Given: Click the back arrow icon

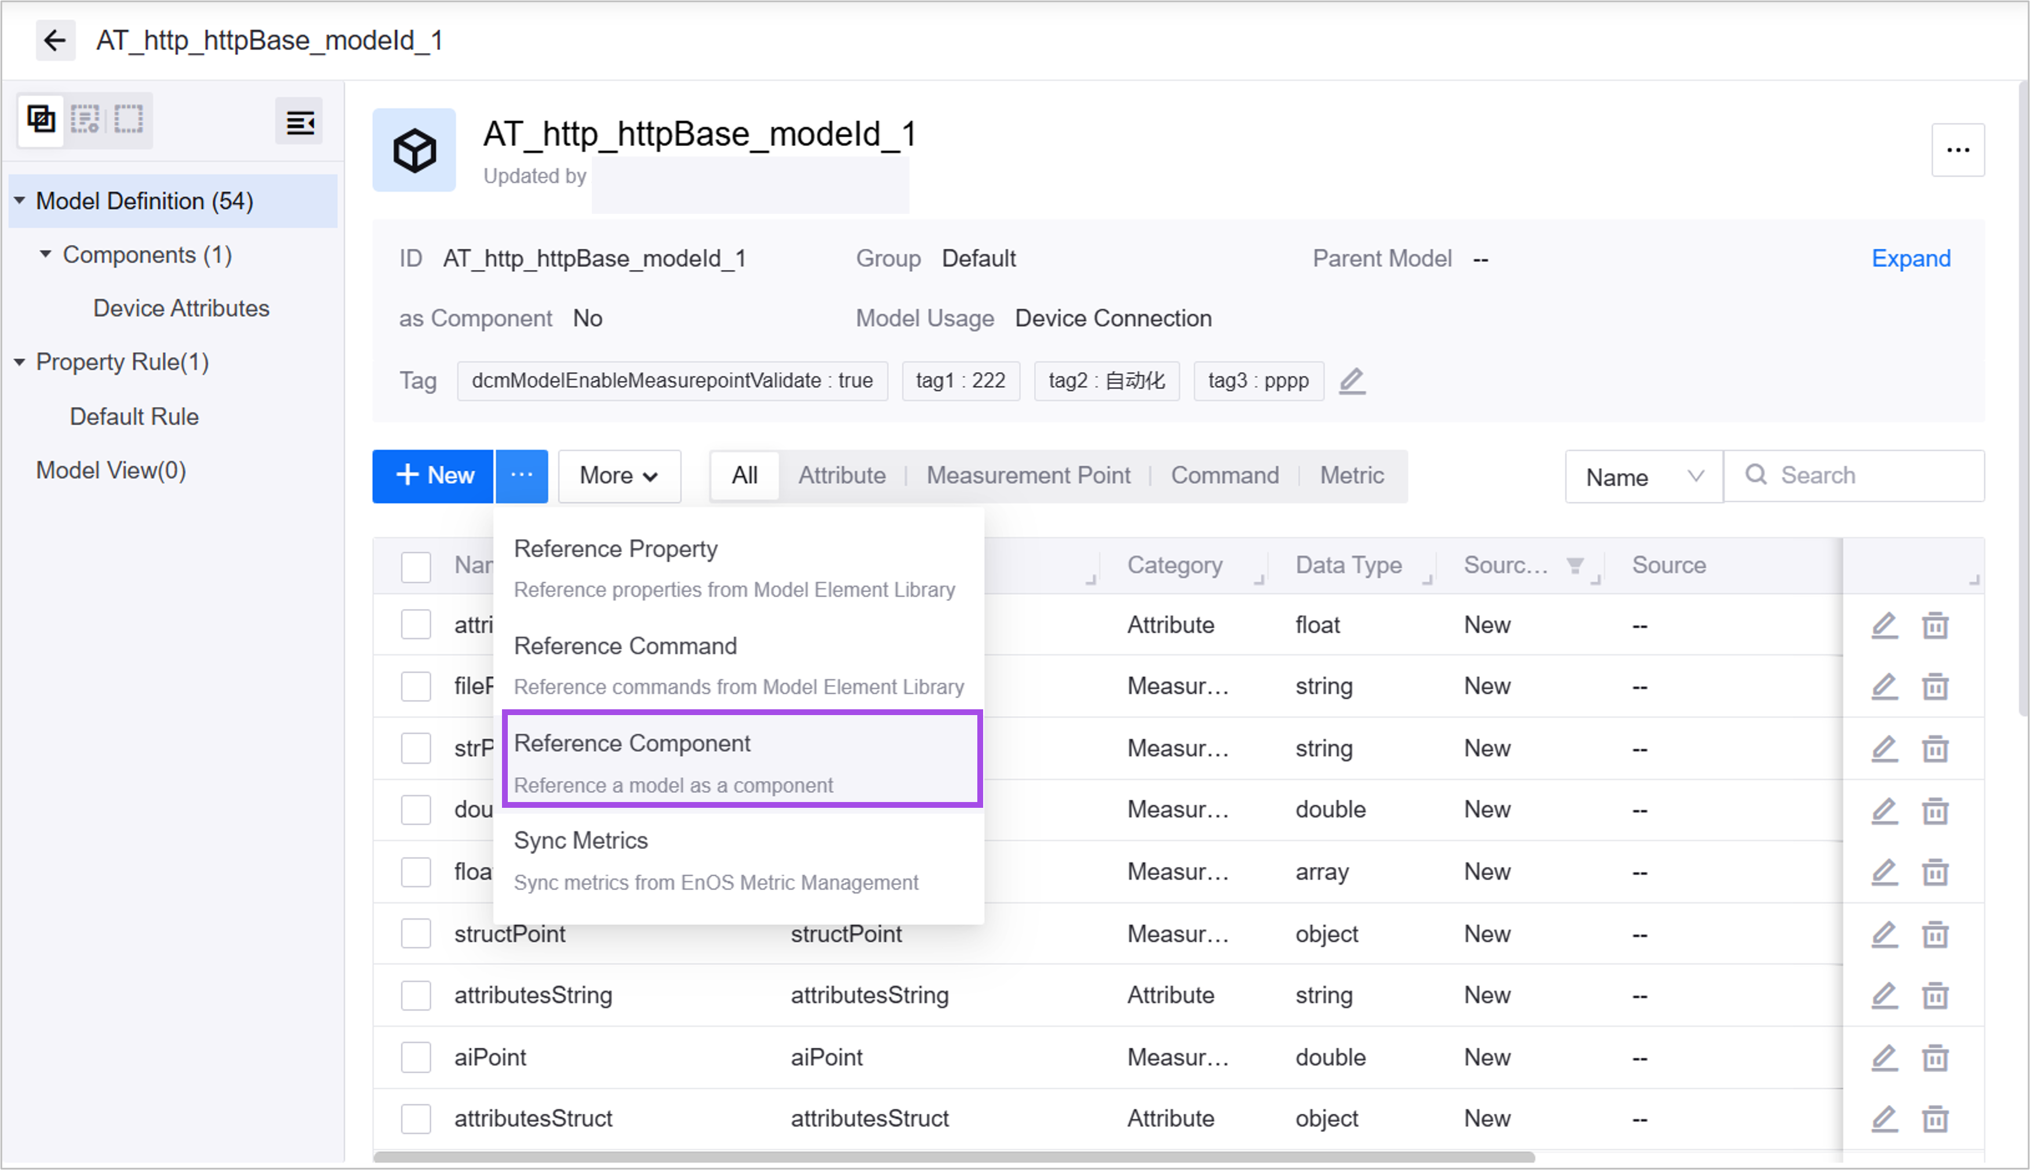Looking at the screenshot, I should point(54,40).
